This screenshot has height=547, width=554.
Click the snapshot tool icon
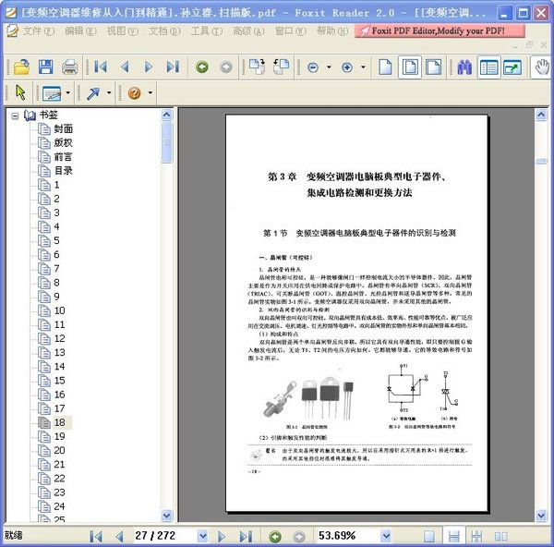point(52,93)
